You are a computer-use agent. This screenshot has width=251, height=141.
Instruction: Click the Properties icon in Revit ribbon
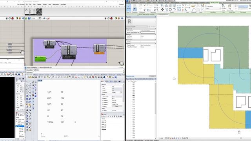pyautogui.click(x=135, y=9)
